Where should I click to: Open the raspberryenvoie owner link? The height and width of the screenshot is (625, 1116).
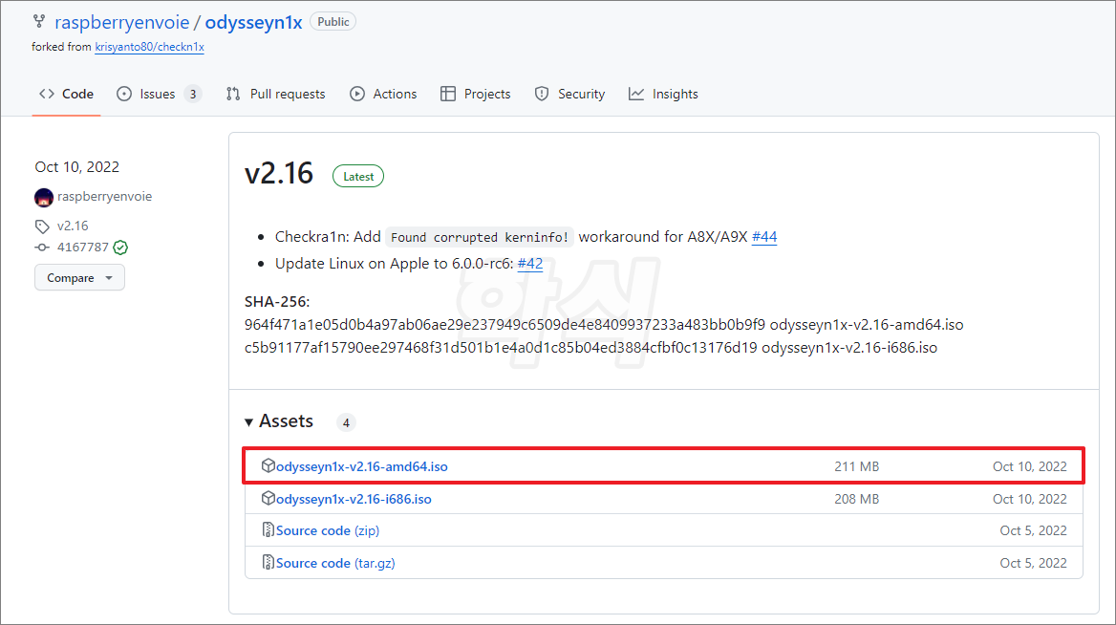[121, 22]
